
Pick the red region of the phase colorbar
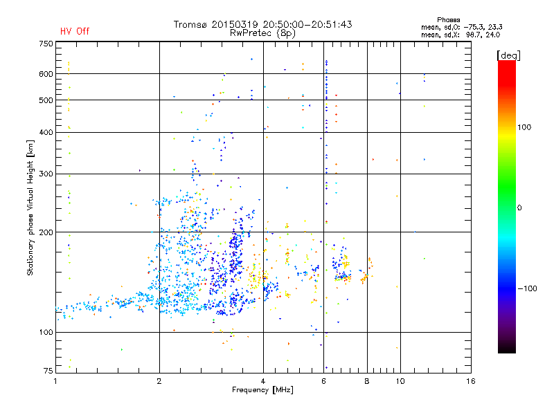[507, 74]
